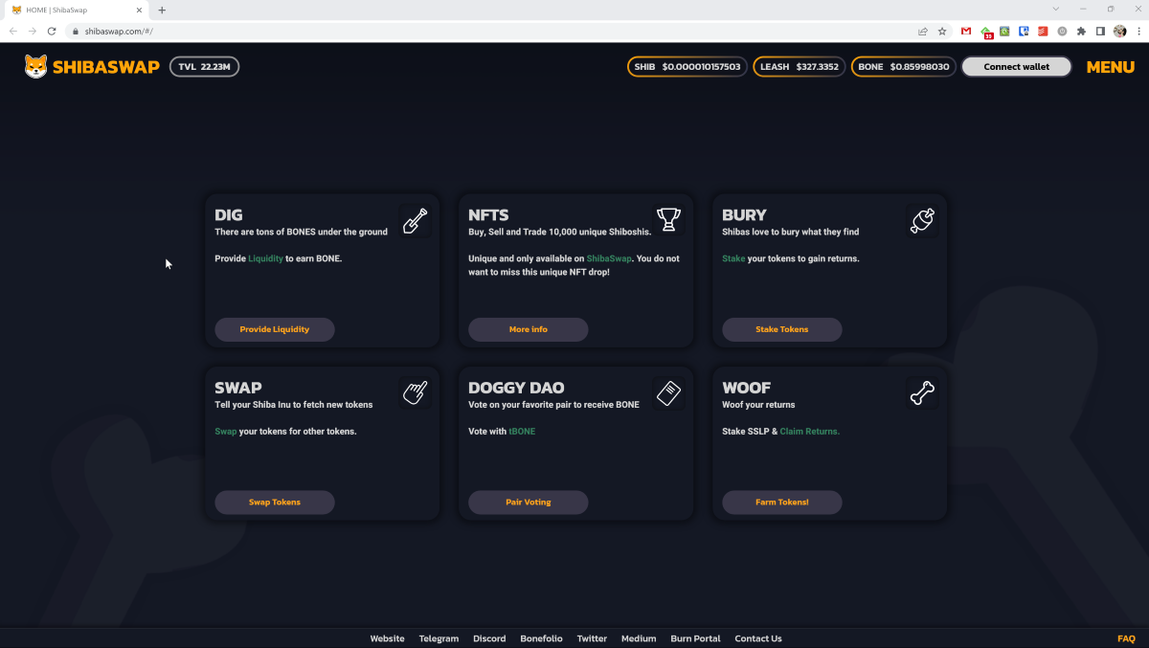Toggle the browser side panel icon
1149x648 pixels.
pos(1101,31)
